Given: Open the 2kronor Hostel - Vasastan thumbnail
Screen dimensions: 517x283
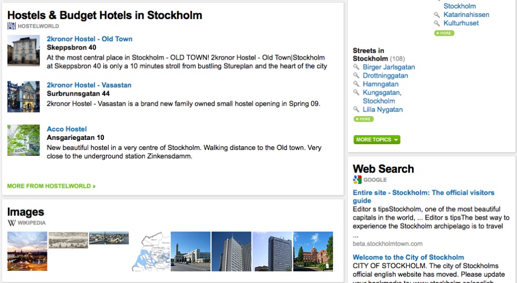Looking at the screenshot, I should point(24,97).
